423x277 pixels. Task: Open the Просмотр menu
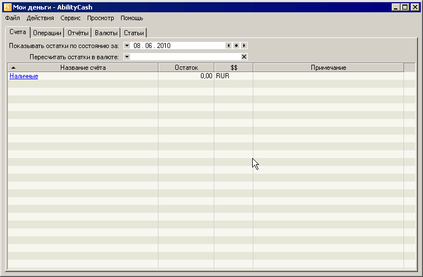point(100,18)
